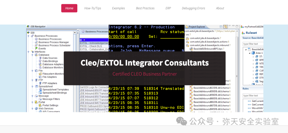This screenshot has height=133, width=288.
Task: Select the EBI root node icon
Action: [28, 33]
